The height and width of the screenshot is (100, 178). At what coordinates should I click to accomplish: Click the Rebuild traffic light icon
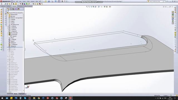point(62,1)
